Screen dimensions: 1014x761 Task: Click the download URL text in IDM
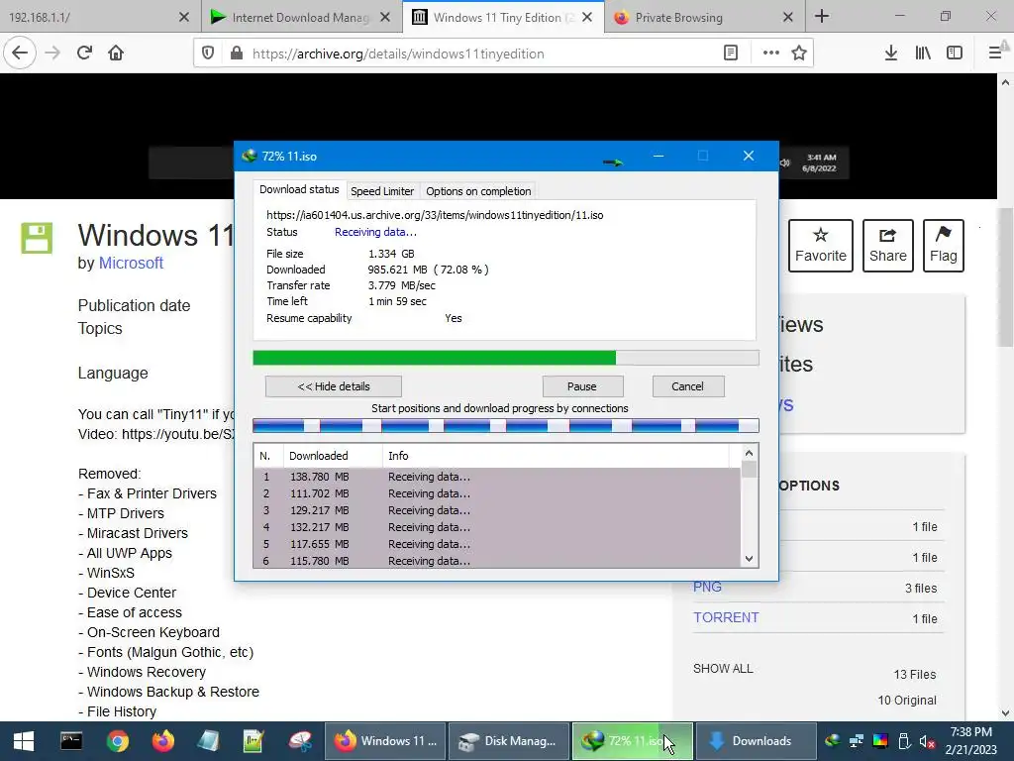point(435,215)
